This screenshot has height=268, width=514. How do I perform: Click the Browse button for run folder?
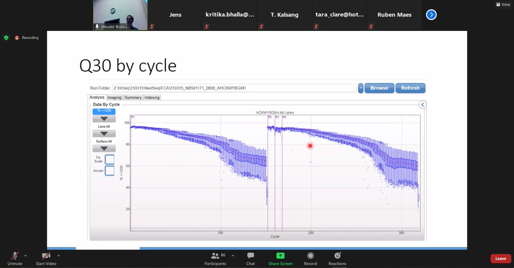[379, 88]
